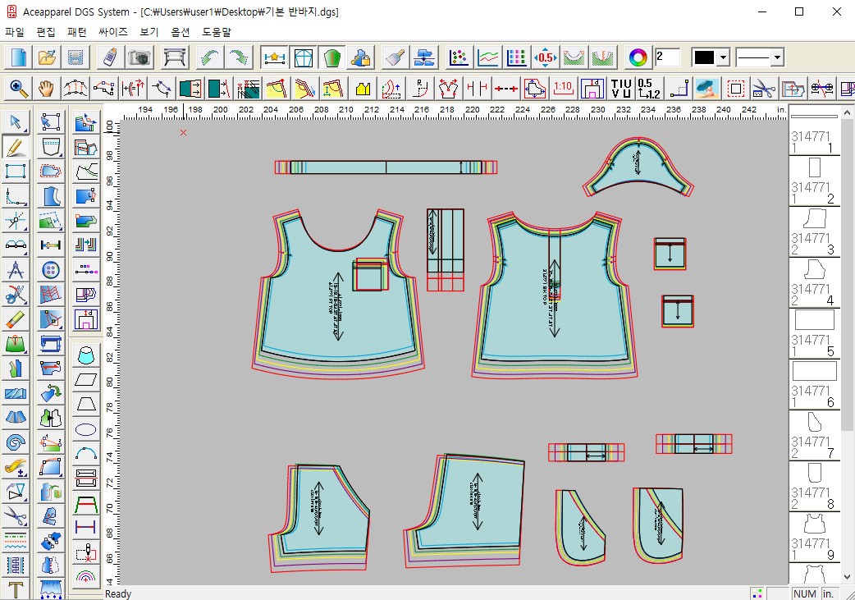Select the Scissors cutting tool in left toolbar
Viewport: 855px width, 600px height.
[x=16, y=515]
